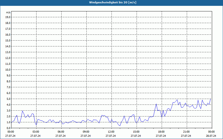Click the 27.07.24 date under 12:00
Image resolution: width=223 pixels, height=139 pixels.
click(111, 136)
